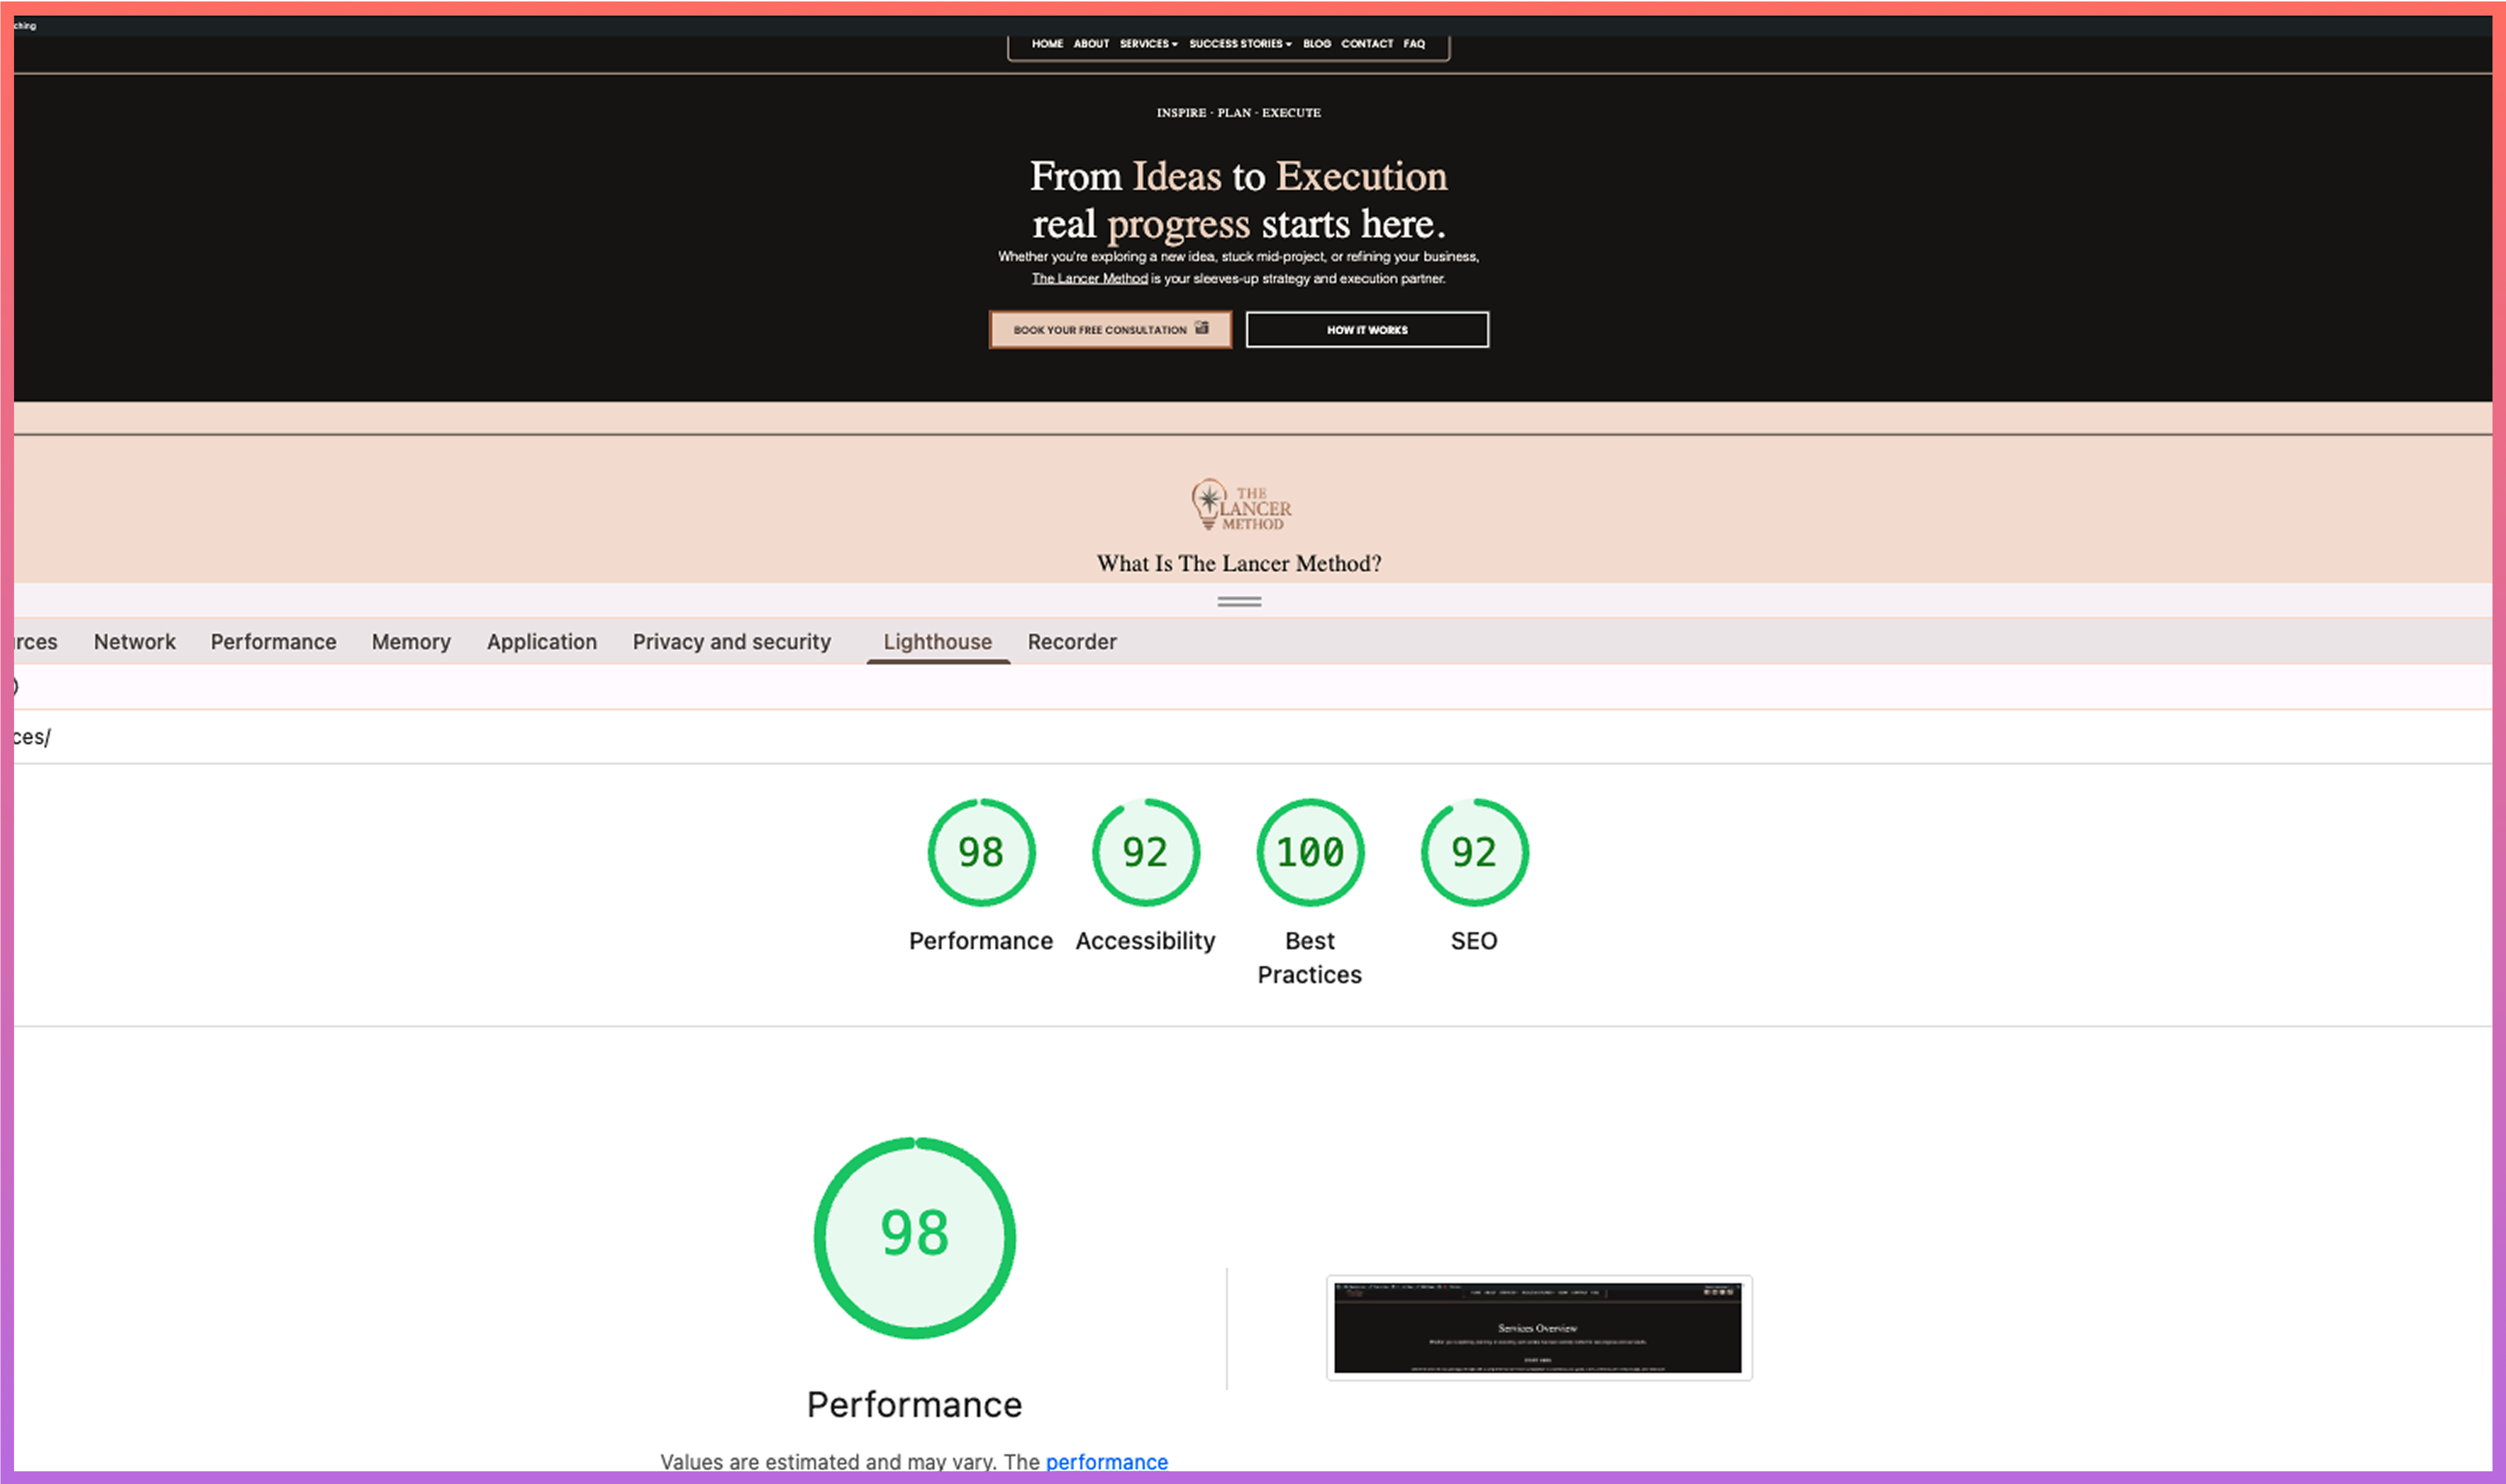Open the Recorder tab
Screen dimensions: 2506x1484
pos(1072,642)
